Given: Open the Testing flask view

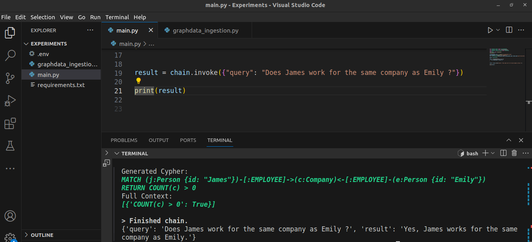Looking at the screenshot, I should click(x=10, y=146).
